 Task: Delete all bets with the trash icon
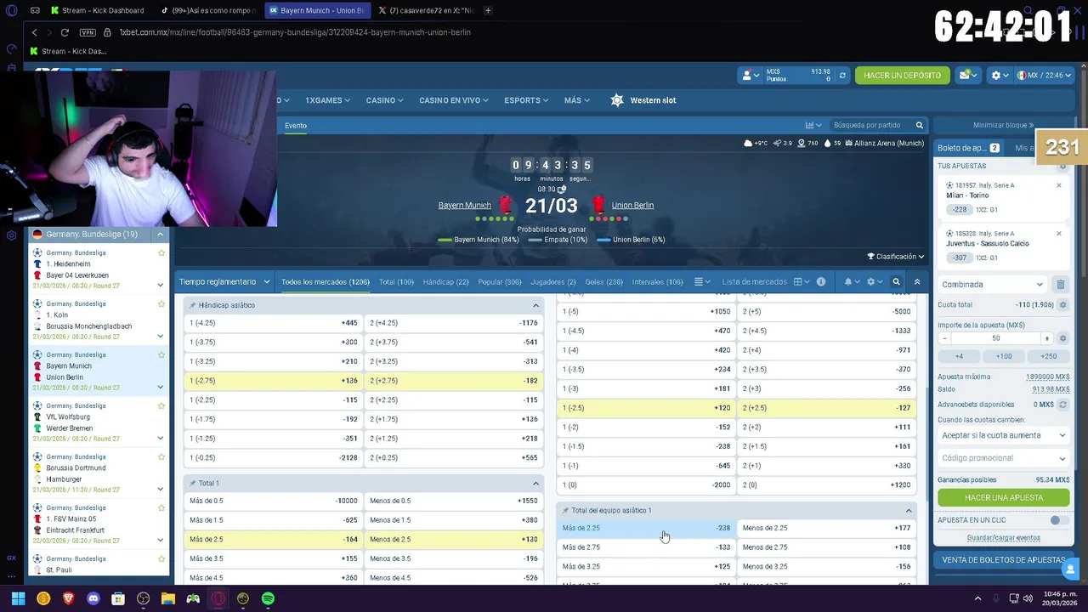(x=1060, y=285)
